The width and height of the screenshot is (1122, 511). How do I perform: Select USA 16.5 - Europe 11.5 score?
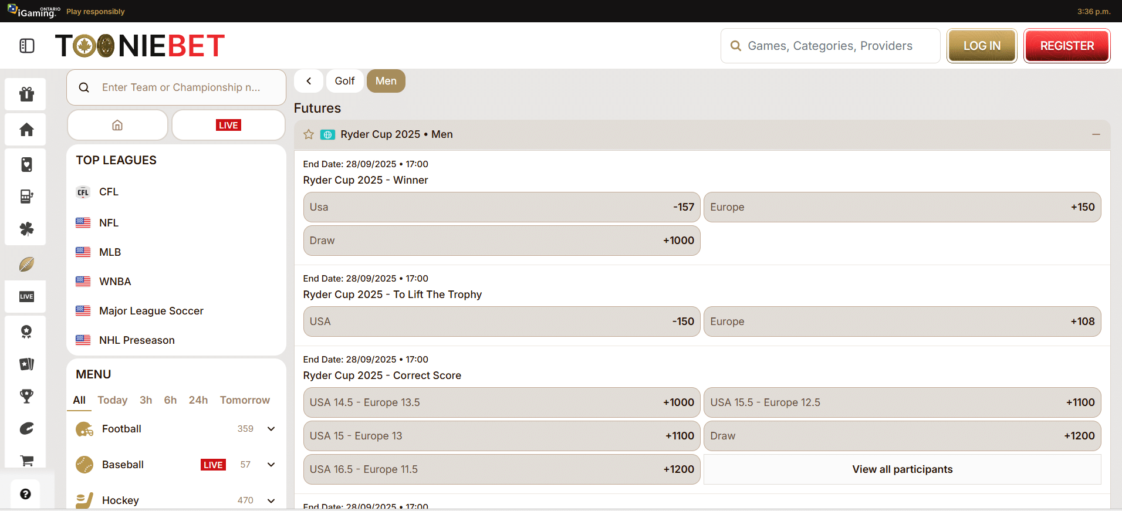click(x=502, y=469)
